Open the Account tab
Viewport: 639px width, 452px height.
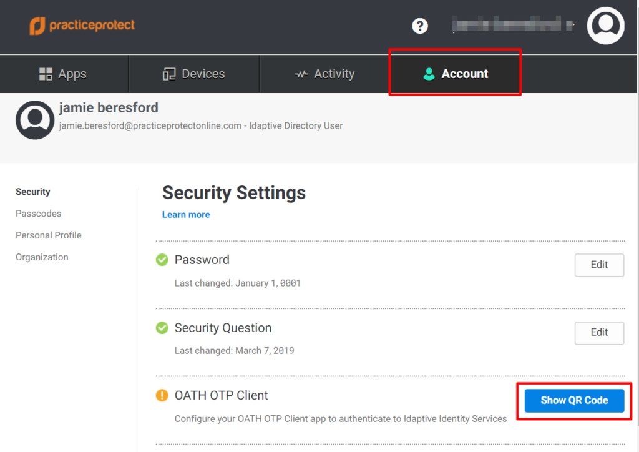pos(455,74)
